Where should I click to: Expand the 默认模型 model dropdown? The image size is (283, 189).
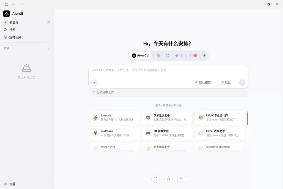point(205,83)
